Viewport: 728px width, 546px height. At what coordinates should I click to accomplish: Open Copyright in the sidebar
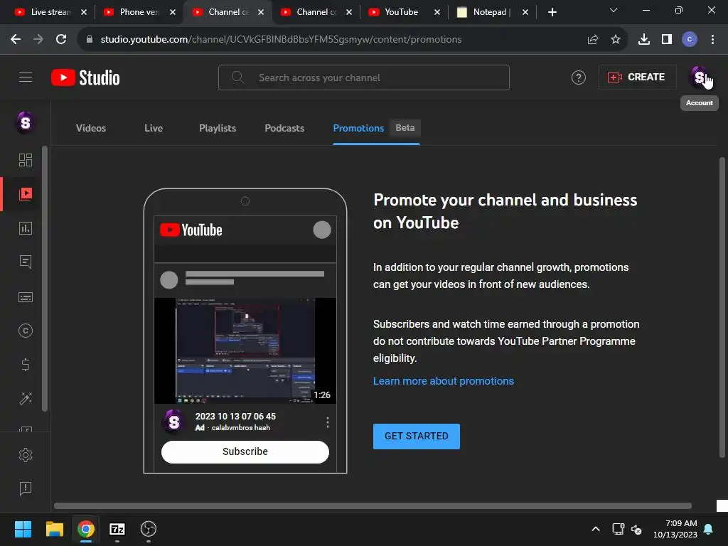click(x=26, y=331)
